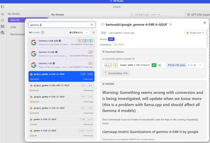The height and width of the screenshot is (143, 210).
Task: Toggle the star count on model header
Action: coord(104,33)
